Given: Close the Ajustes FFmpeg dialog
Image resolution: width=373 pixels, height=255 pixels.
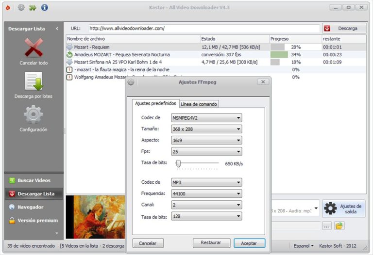Looking at the screenshot, I should pos(263,82).
